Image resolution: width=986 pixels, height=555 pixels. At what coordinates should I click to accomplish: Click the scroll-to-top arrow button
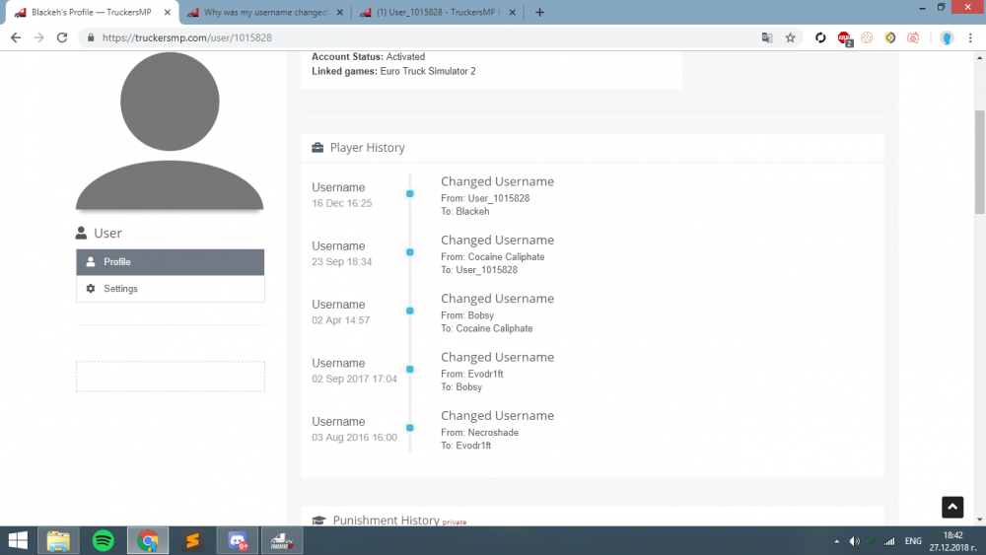click(951, 507)
